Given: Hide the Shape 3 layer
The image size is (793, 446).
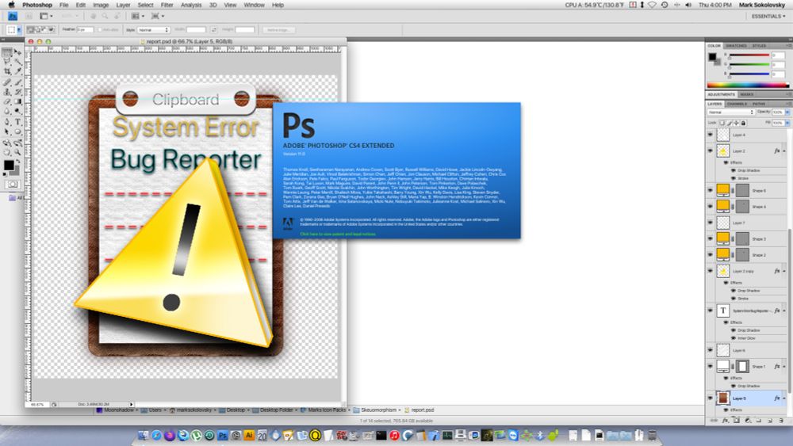Looking at the screenshot, I should click(x=710, y=238).
